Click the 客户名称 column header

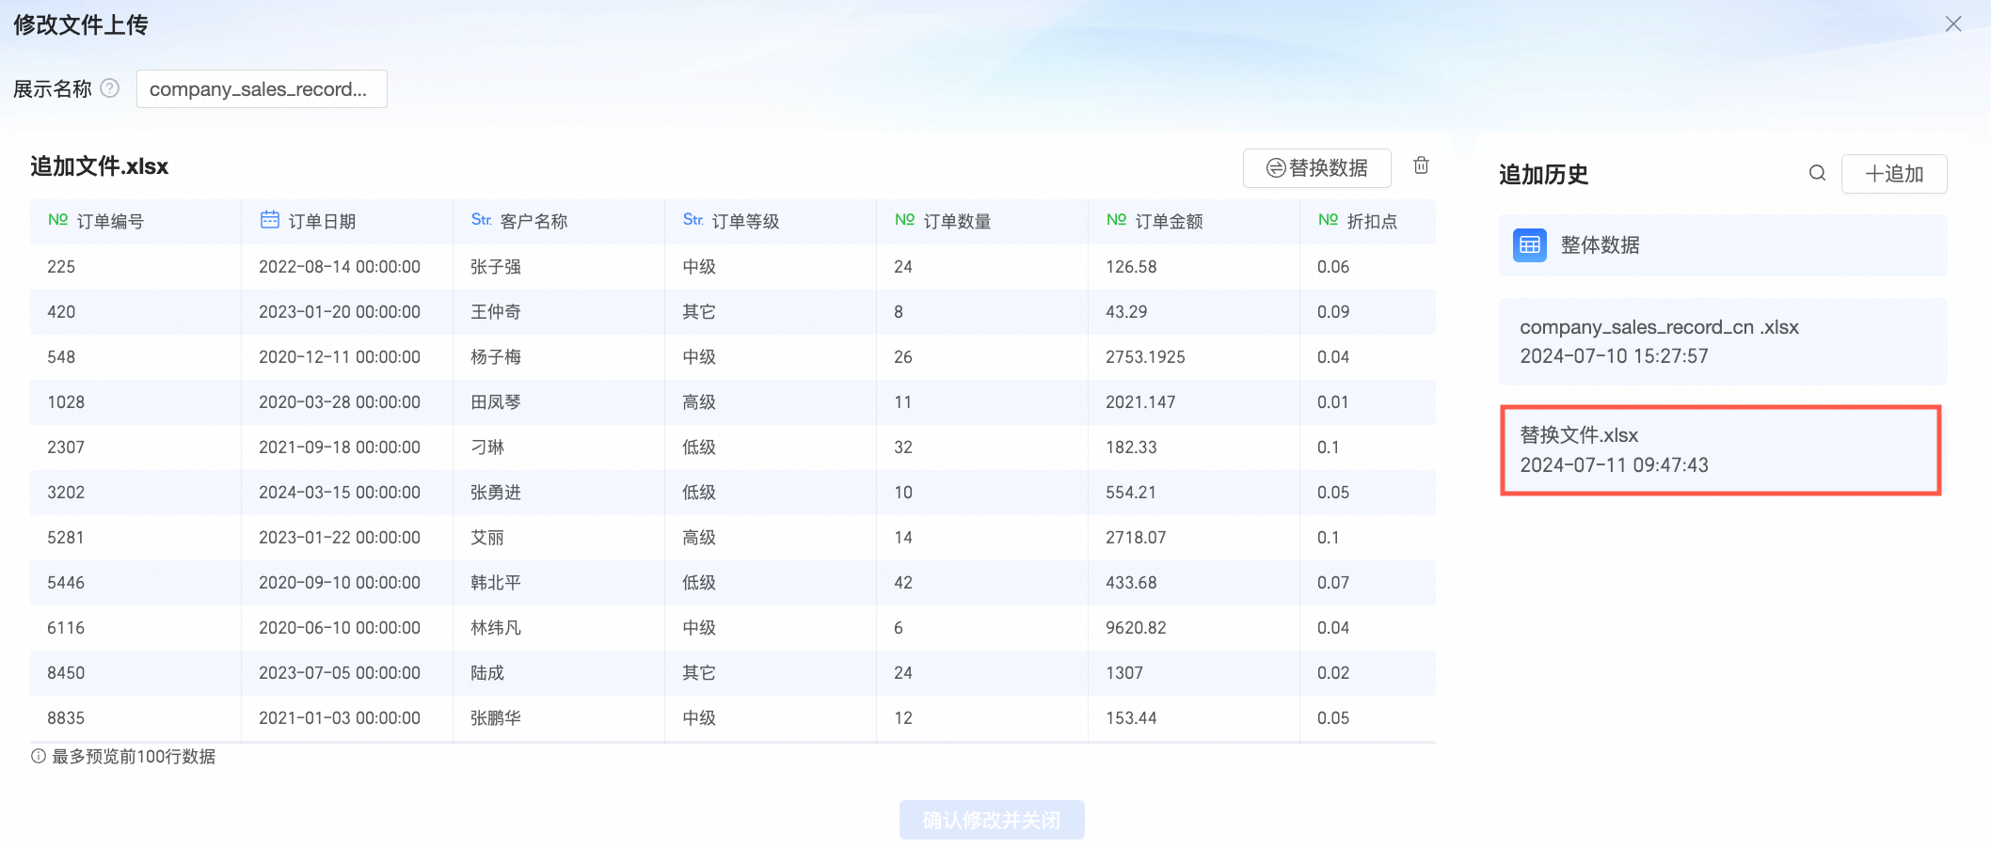tap(559, 222)
